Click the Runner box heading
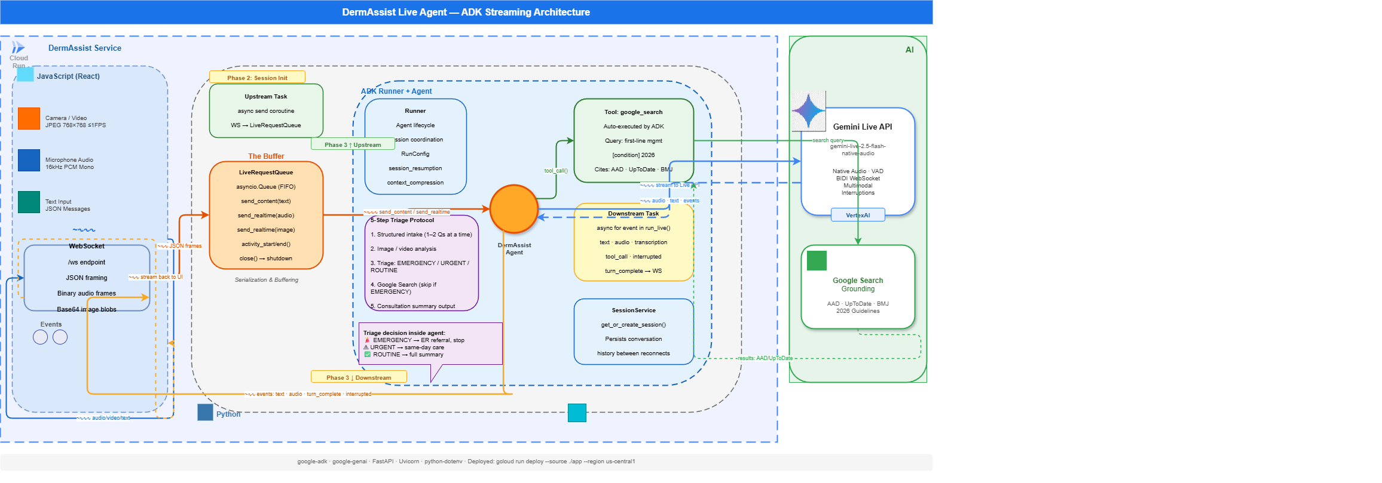 pyautogui.click(x=415, y=111)
